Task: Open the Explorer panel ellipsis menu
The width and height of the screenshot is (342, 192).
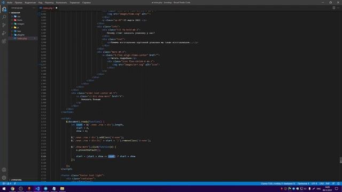Action: (x=34, y=8)
